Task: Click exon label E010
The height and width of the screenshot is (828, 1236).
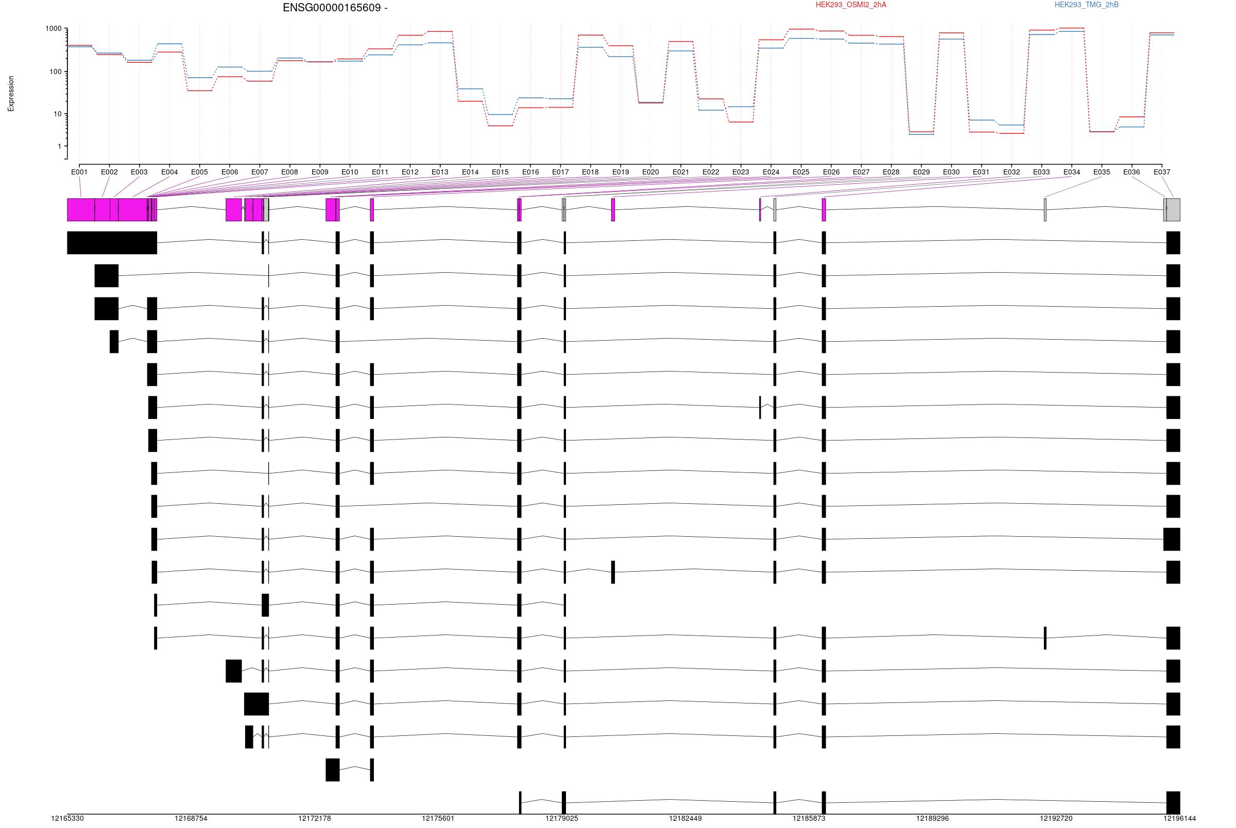Action: click(x=350, y=172)
